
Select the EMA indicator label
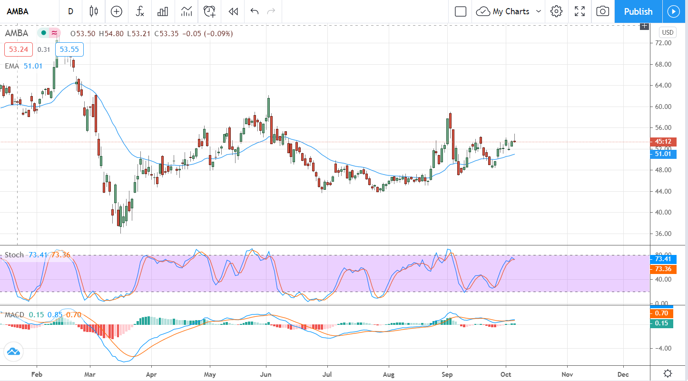point(11,66)
